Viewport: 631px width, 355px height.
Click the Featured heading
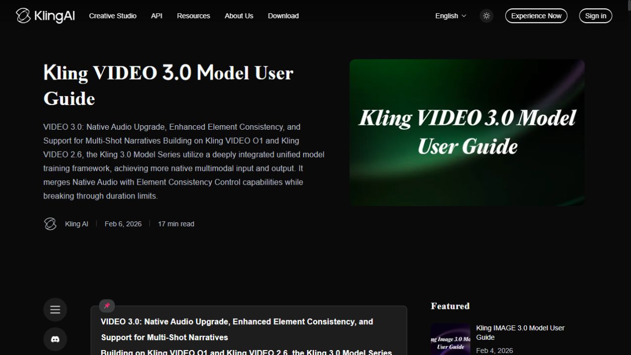click(450, 306)
